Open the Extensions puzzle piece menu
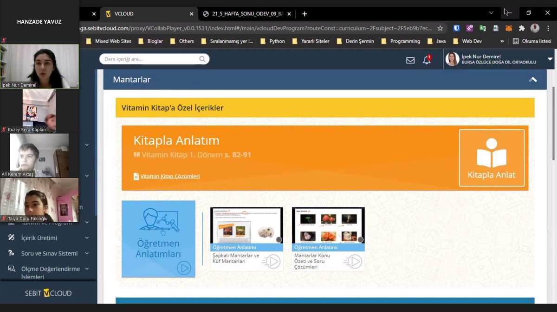 522,28
